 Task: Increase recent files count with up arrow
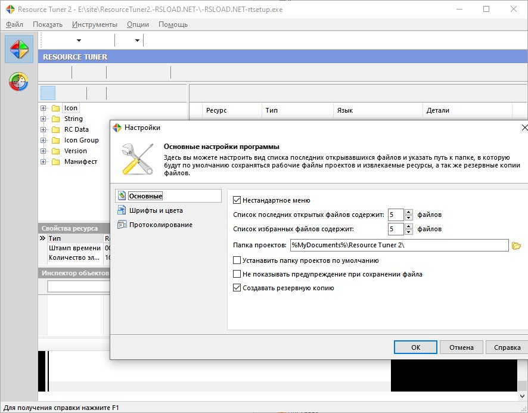408,212
